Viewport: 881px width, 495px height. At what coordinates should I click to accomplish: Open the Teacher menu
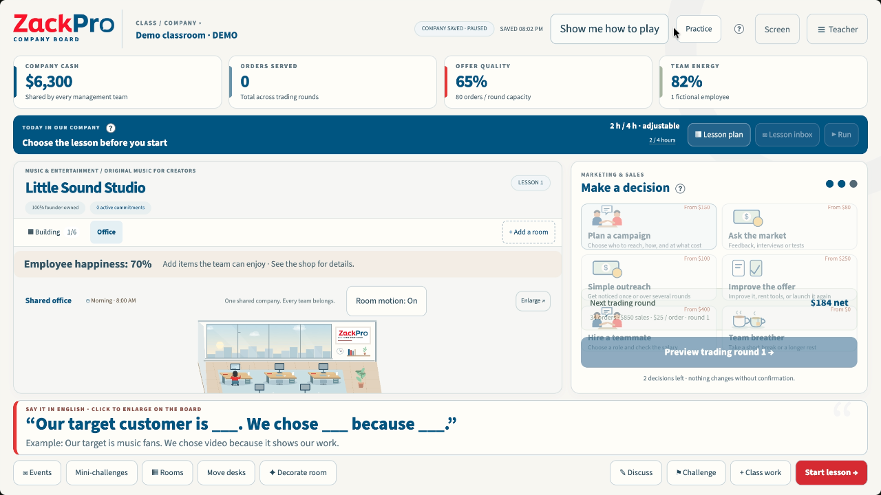837,29
